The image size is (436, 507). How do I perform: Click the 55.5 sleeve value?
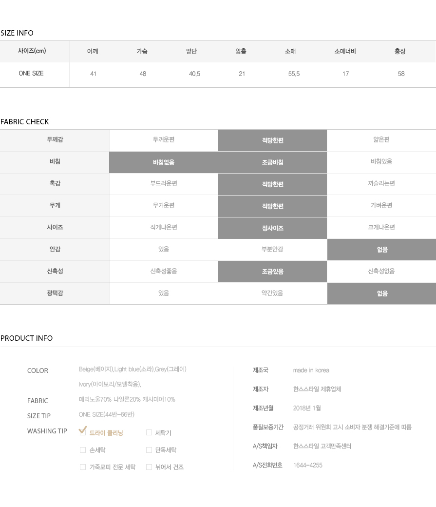click(294, 74)
